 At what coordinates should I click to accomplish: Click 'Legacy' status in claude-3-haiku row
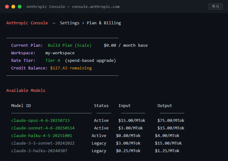99,151
